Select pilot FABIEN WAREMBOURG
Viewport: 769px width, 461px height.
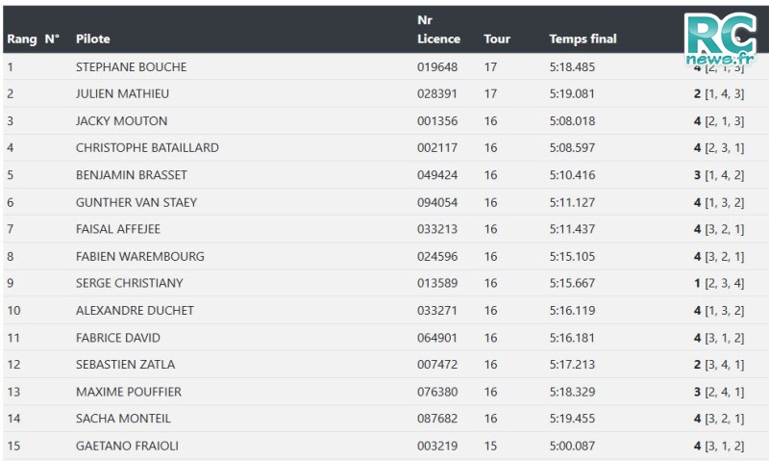point(139,256)
